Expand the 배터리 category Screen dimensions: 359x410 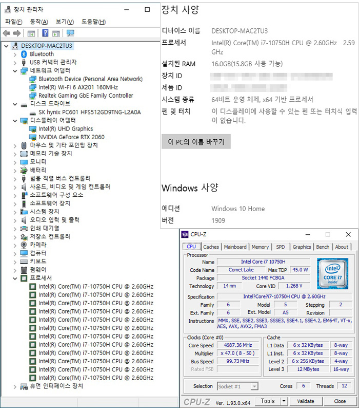coord(15,171)
